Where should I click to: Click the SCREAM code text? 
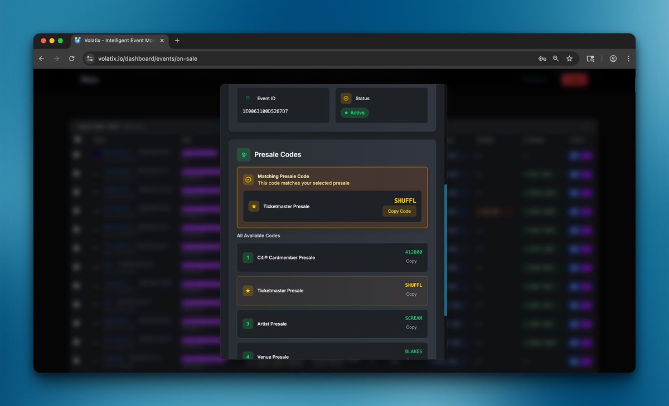click(x=414, y=318)
